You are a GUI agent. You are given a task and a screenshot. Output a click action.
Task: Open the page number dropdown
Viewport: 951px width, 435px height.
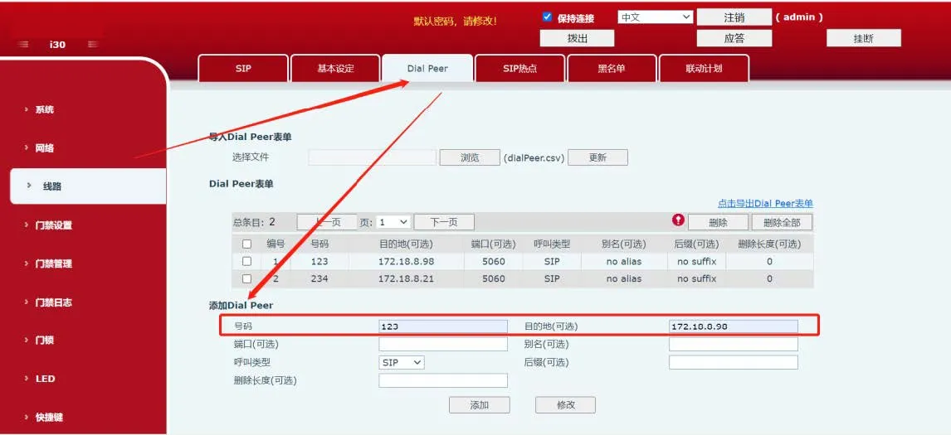click(393, 222)
